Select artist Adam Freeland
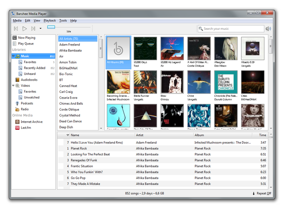The width and height of the screenshot is (284, 209). coord(78,45)
